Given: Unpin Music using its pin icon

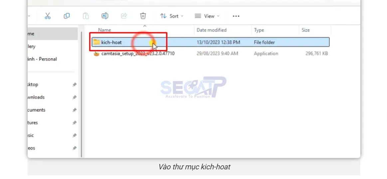Looking at the screenshot, I should (74, 135).
